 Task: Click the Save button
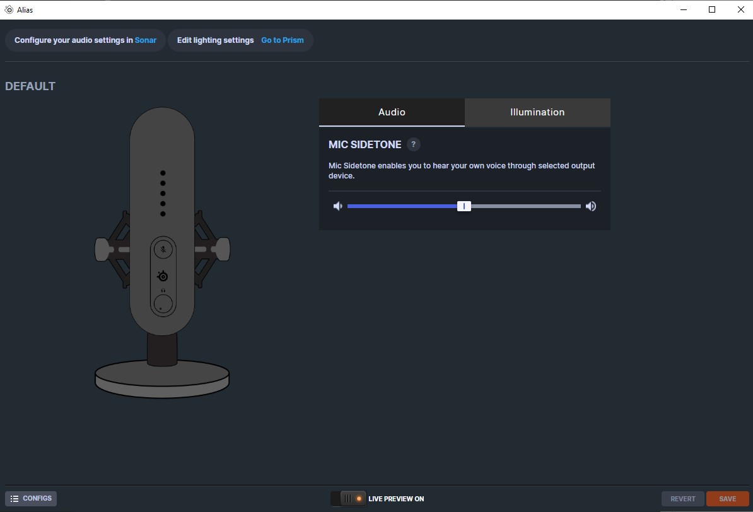[x=727, y=499]
